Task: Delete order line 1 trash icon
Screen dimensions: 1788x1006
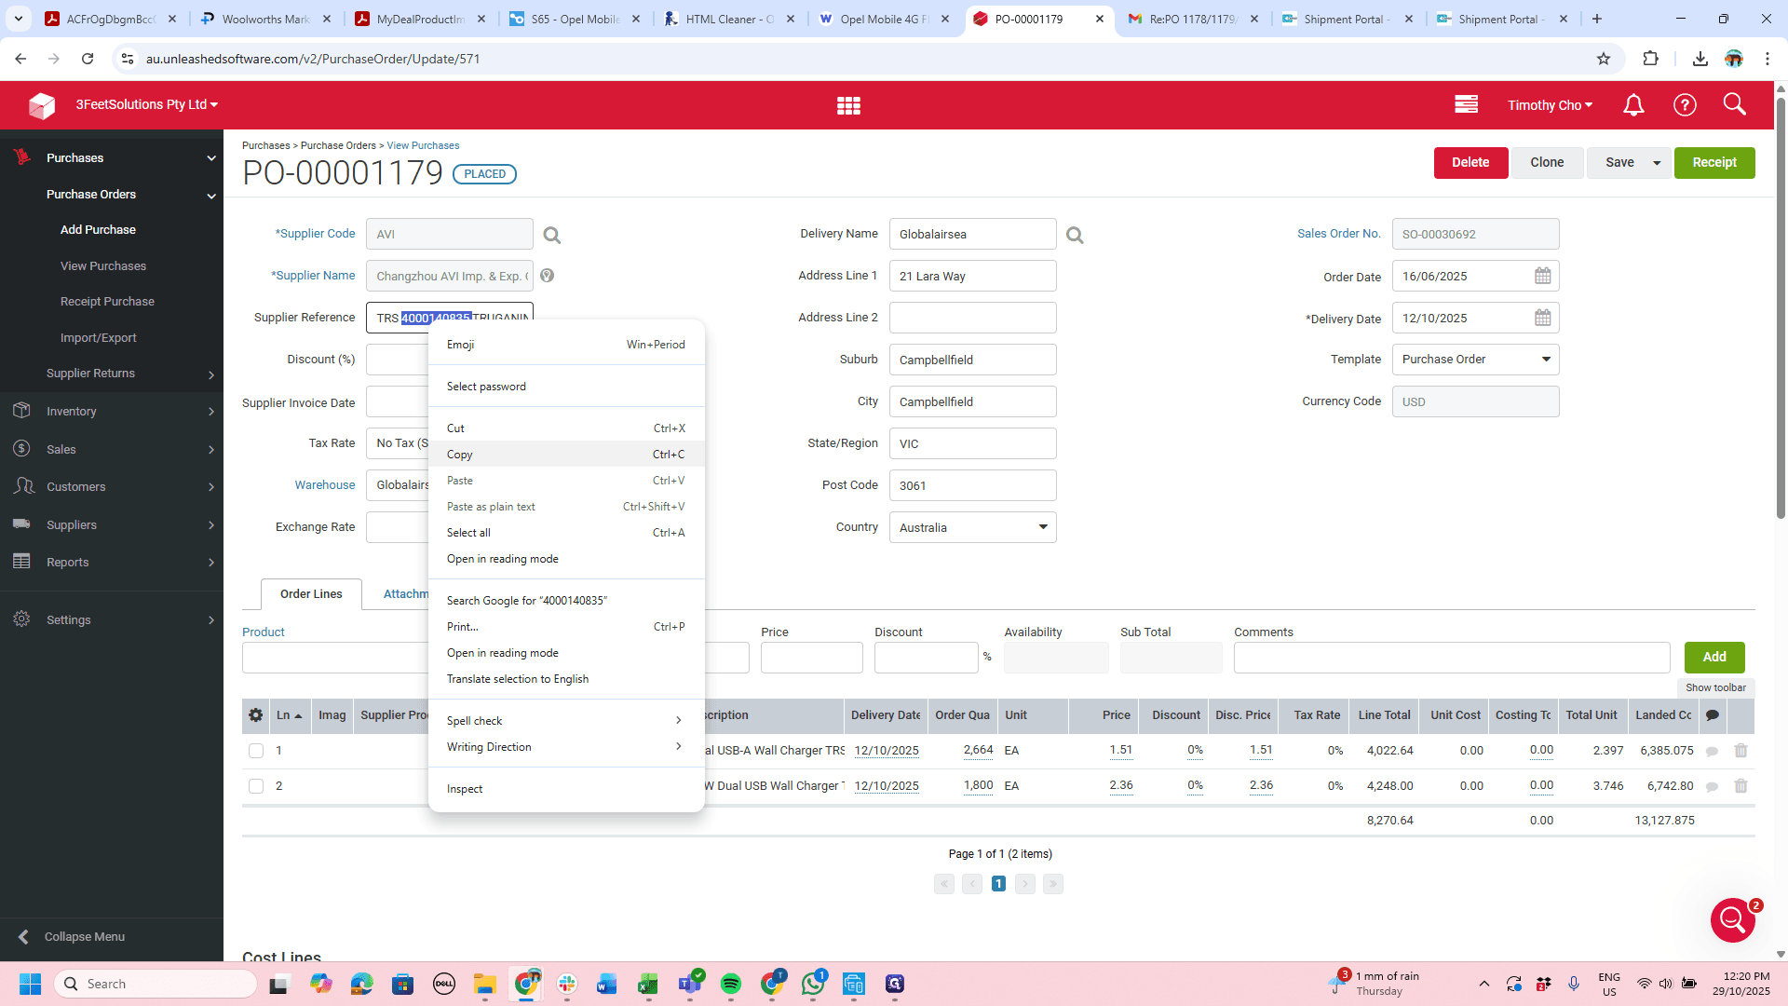Action: point(1741,751)
